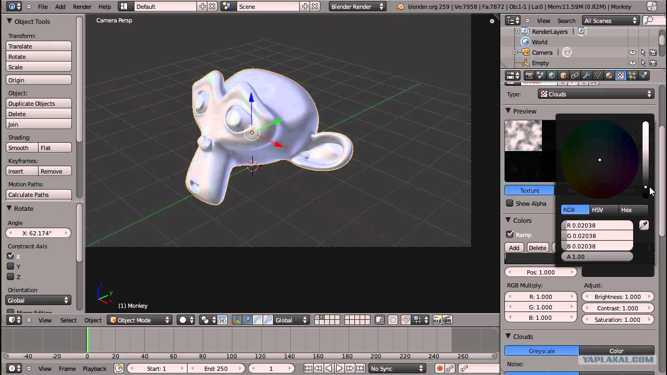Select the scale manipulator icon

click(x=268, y=320)
